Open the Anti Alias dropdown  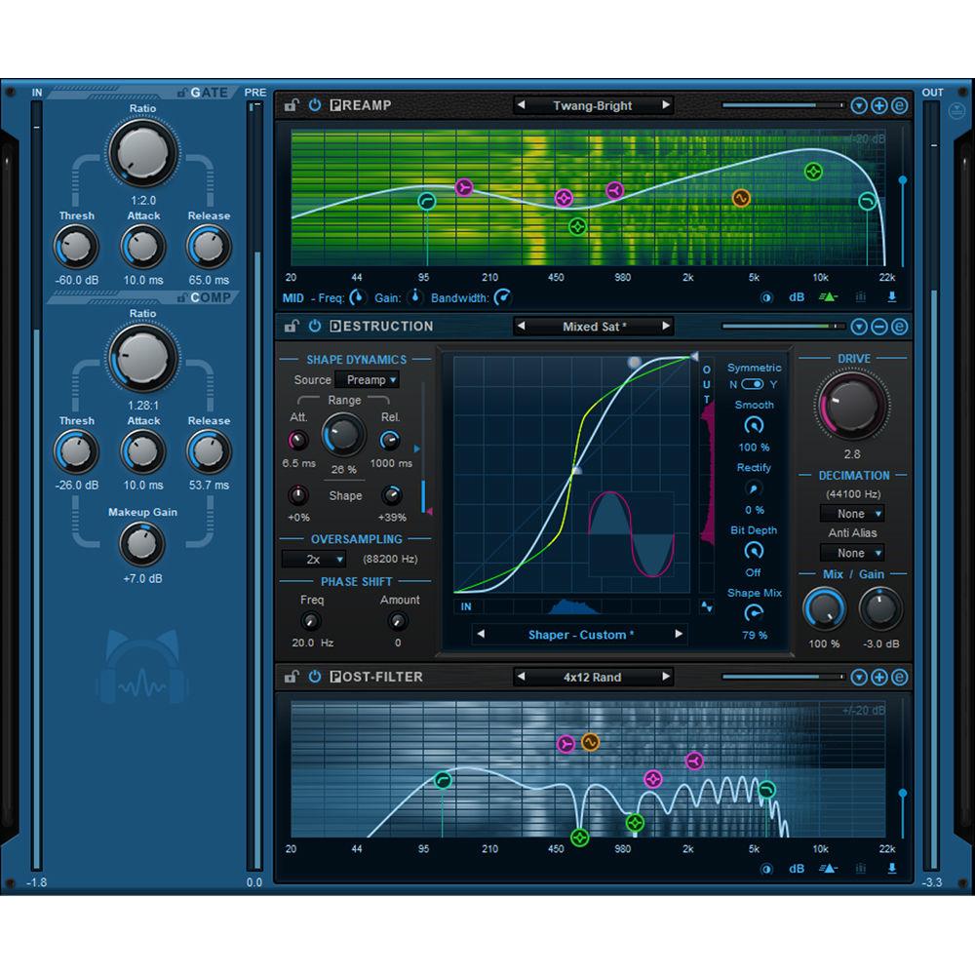coord(852,553)
